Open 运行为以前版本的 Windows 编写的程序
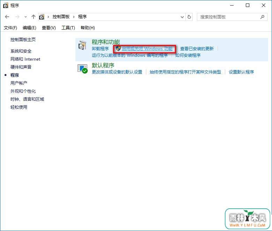Viewport: 272px width, 231px height. pyautogui.click(x=130, y=55)
